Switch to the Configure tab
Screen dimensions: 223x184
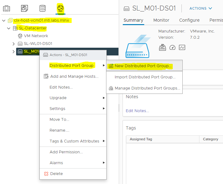point(189,20)
